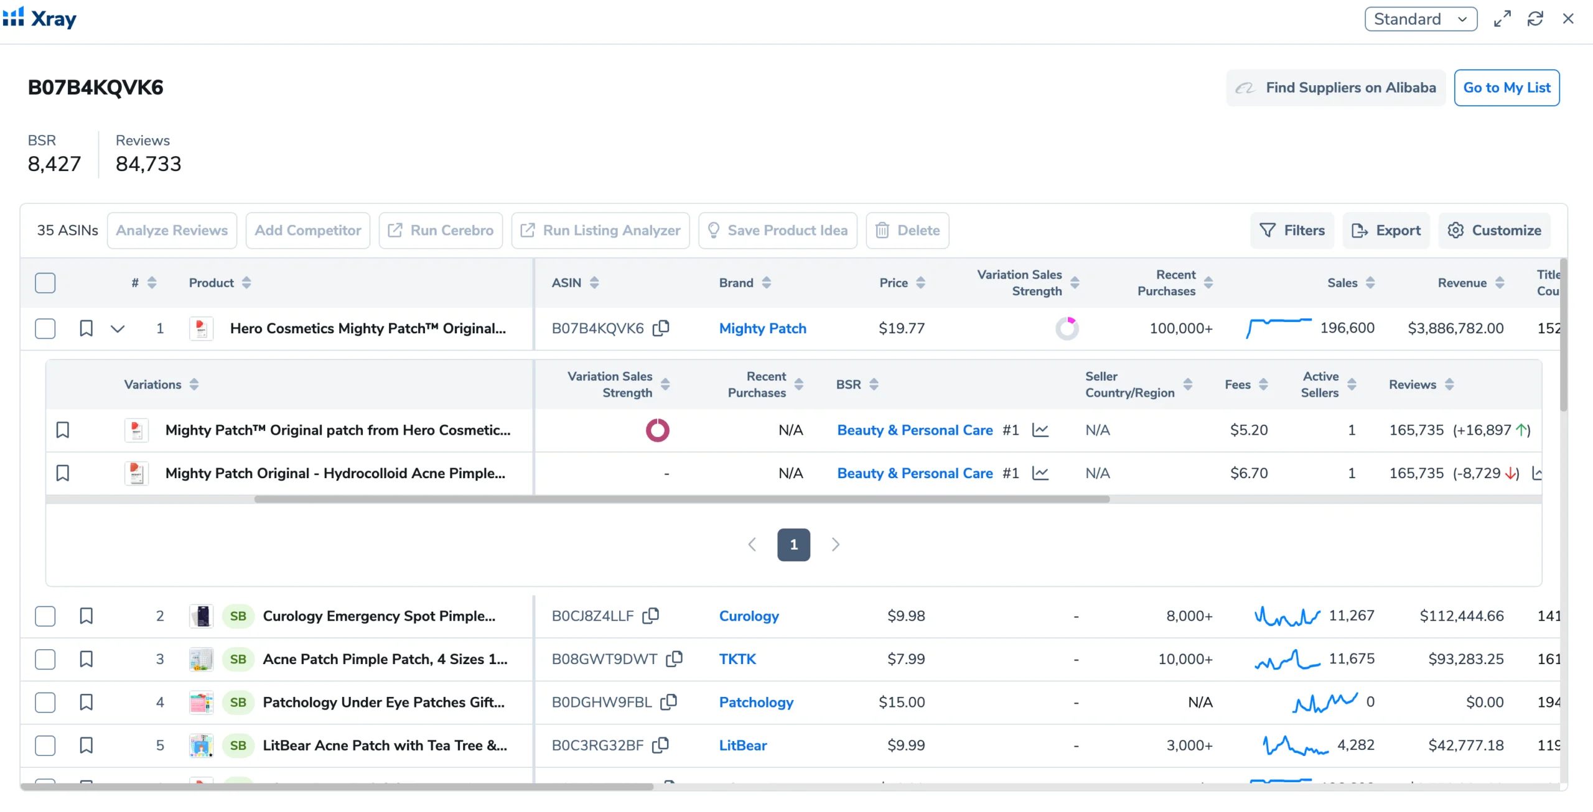Click the Delete trash icon

tap(885, 230)
